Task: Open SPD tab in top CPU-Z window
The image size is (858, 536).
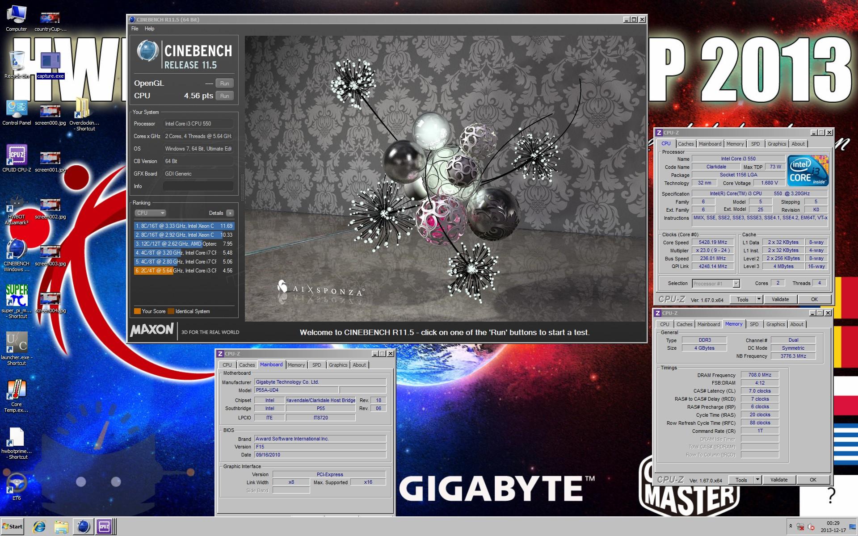Action: (755, 144)
